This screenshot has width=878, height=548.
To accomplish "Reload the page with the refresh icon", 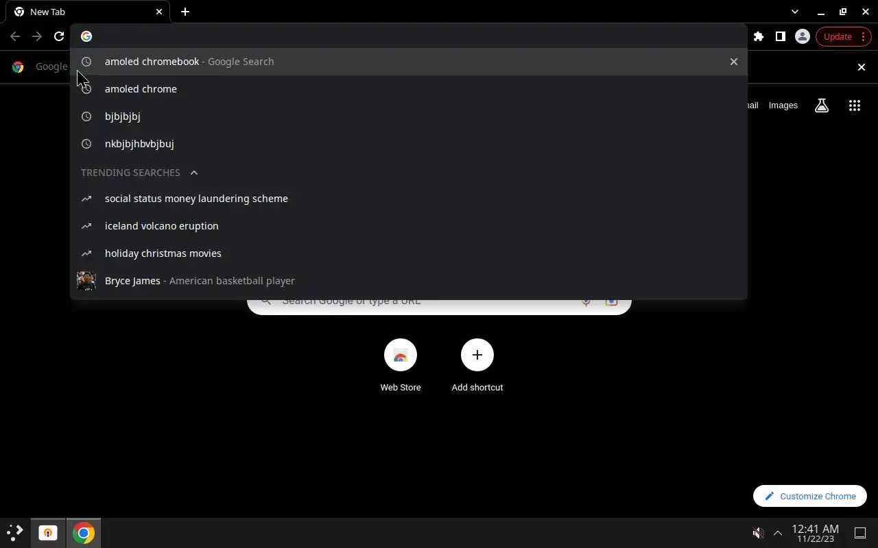I will (59, 36).
